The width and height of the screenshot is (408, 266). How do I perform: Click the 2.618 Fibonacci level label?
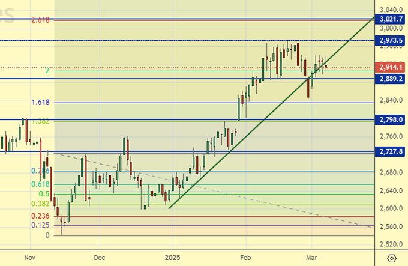pos(39,20)
